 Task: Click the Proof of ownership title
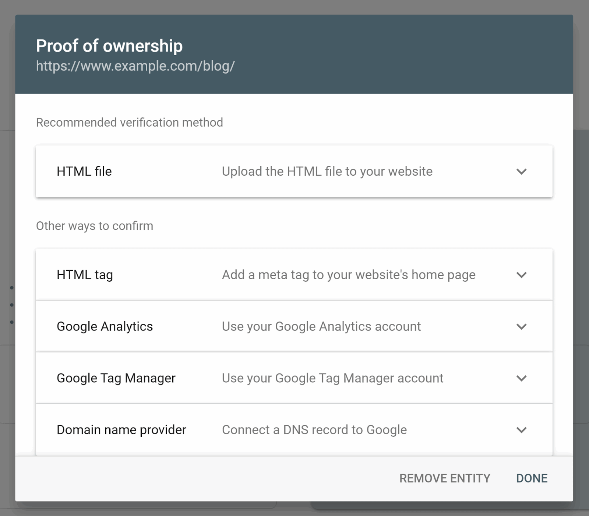(x=109, y=46)
